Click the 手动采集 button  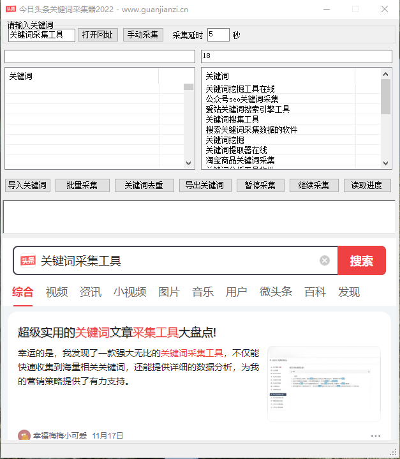(x=143, y=35)
